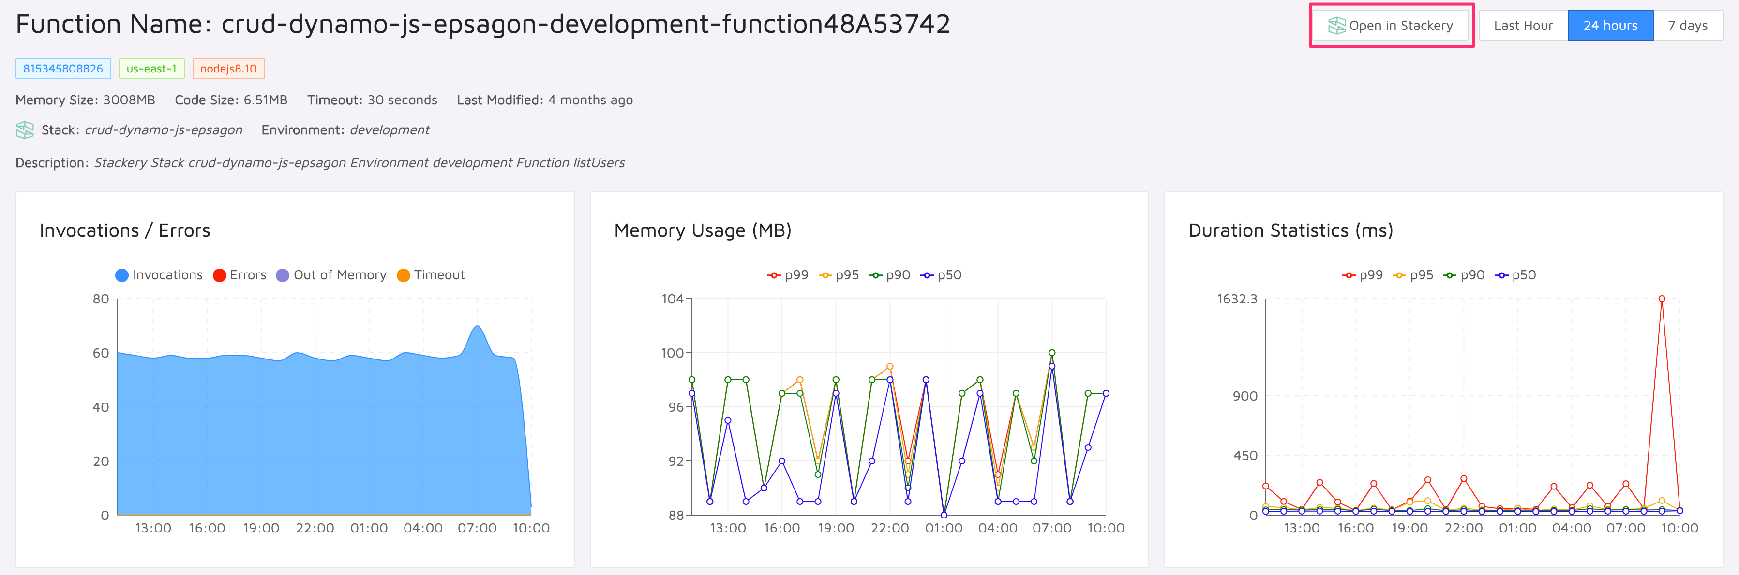Click the Memory Usage (MB) chart title
The width and height of the screenshot is (1739, 575).
click(x=703, y=230)
